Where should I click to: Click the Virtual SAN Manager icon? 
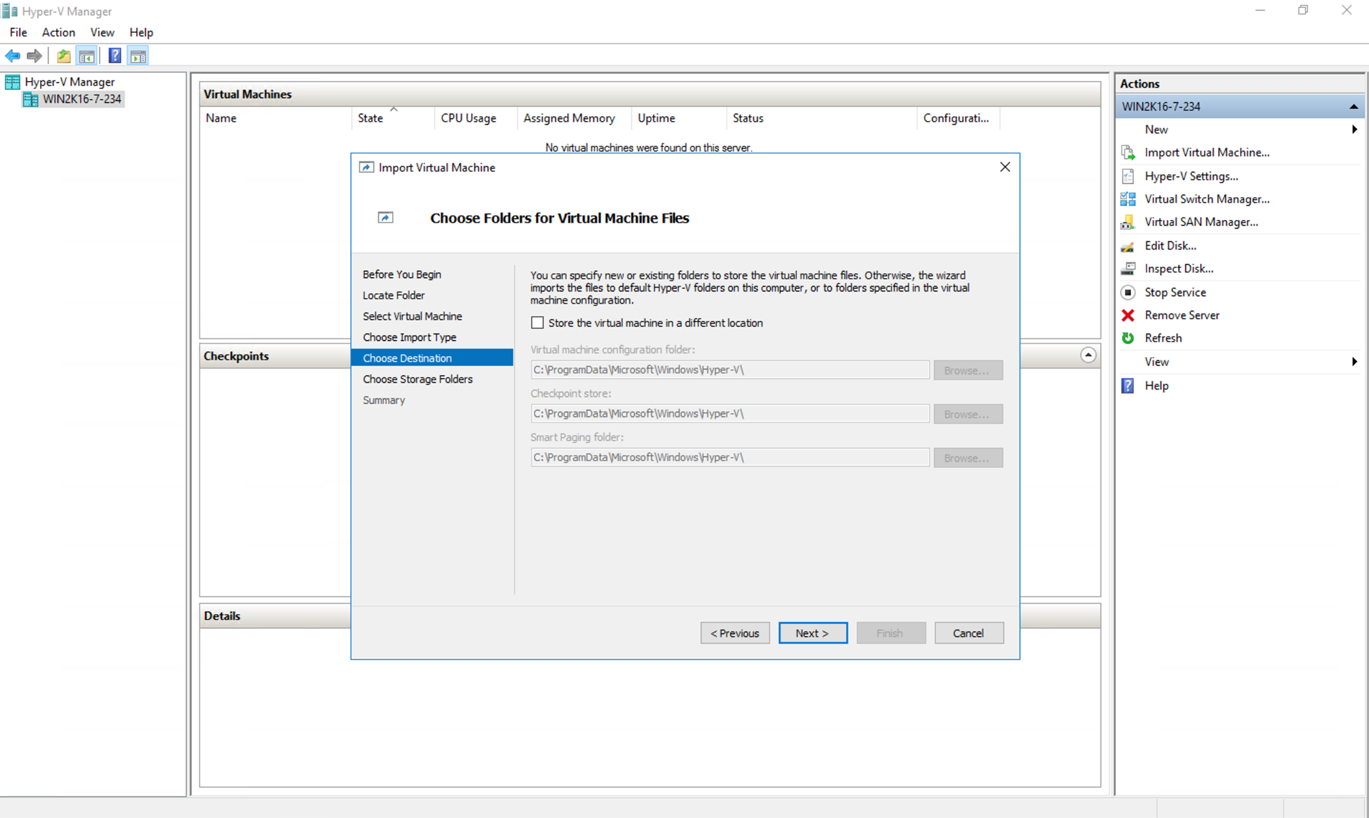point(1128,222)
